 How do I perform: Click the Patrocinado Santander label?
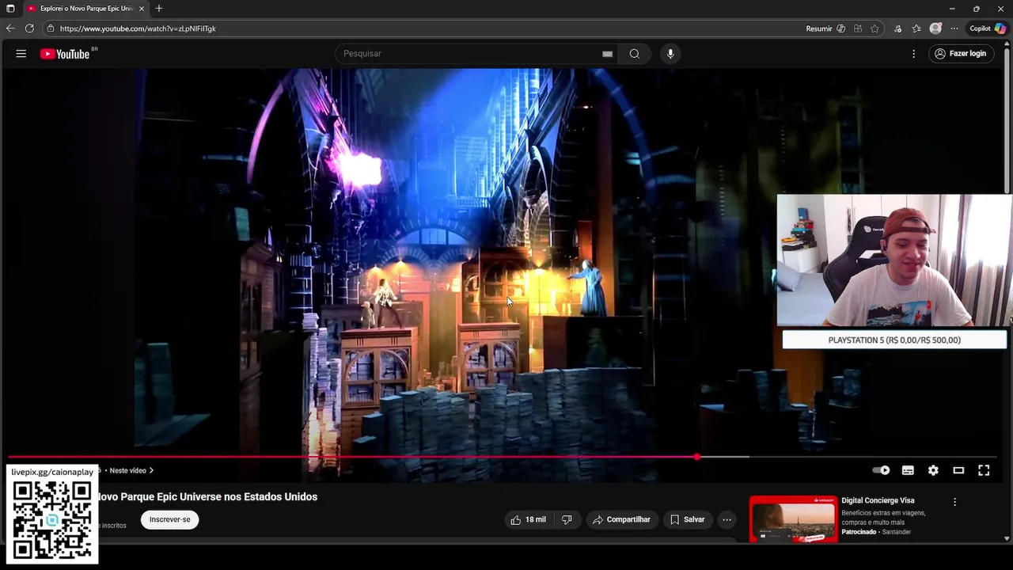[876, 532]
